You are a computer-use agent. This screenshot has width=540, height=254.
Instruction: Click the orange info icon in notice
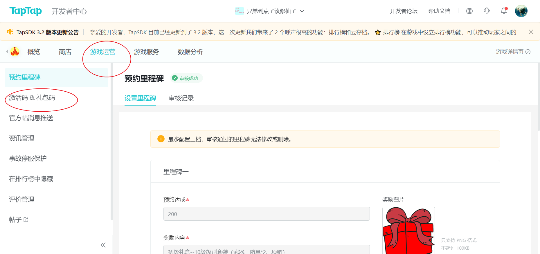tap(161, 139)
